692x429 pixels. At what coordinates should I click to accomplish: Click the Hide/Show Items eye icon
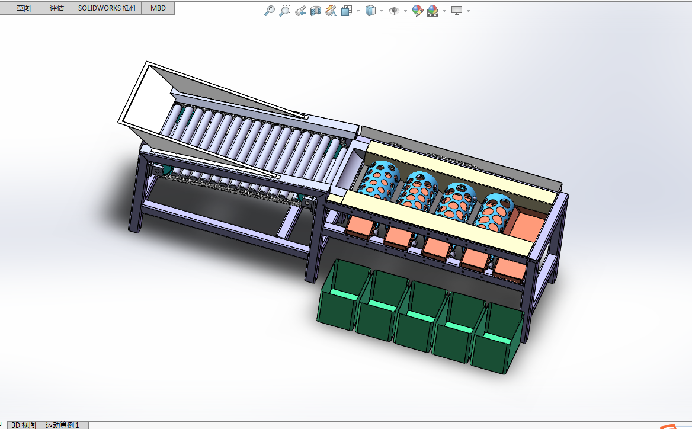pyautogui.click(x=393, y=11)
